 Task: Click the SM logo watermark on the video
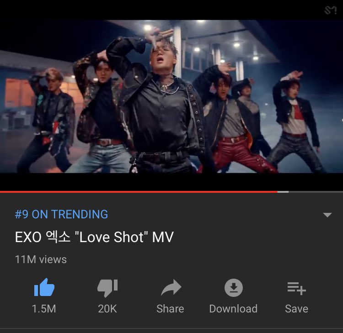click(x=330, y=10)
